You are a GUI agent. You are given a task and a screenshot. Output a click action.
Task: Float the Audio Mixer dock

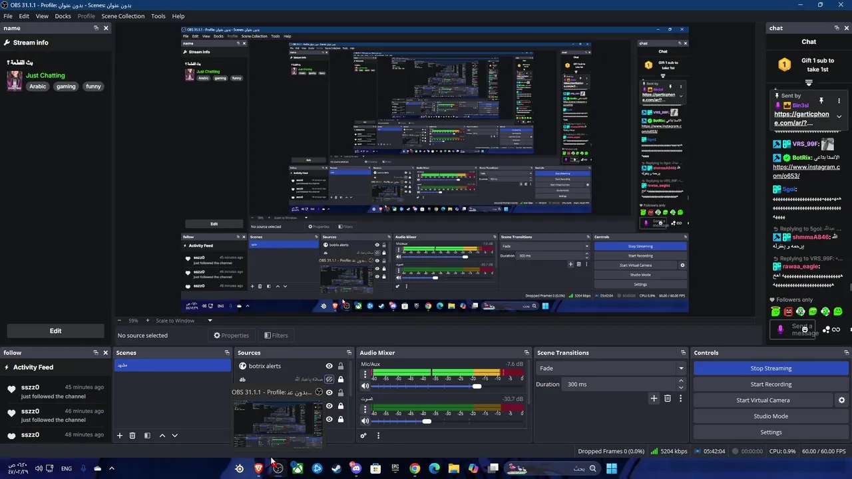coord(527,353)
